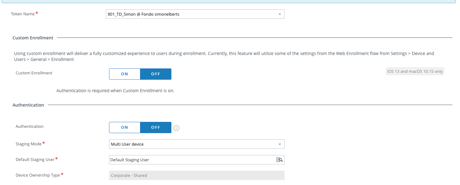Click the Authentication section heading

[x=28, y=105]
